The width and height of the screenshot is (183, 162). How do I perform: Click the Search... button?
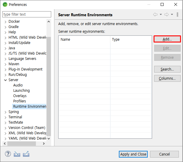167,69
